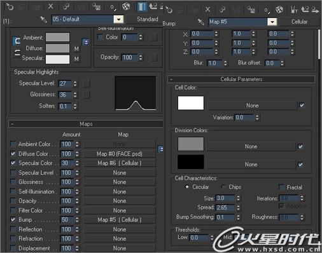Click Get Material icon in Cellular map toolbar
The image size is (322, 253).
click(x=169, y=10)
